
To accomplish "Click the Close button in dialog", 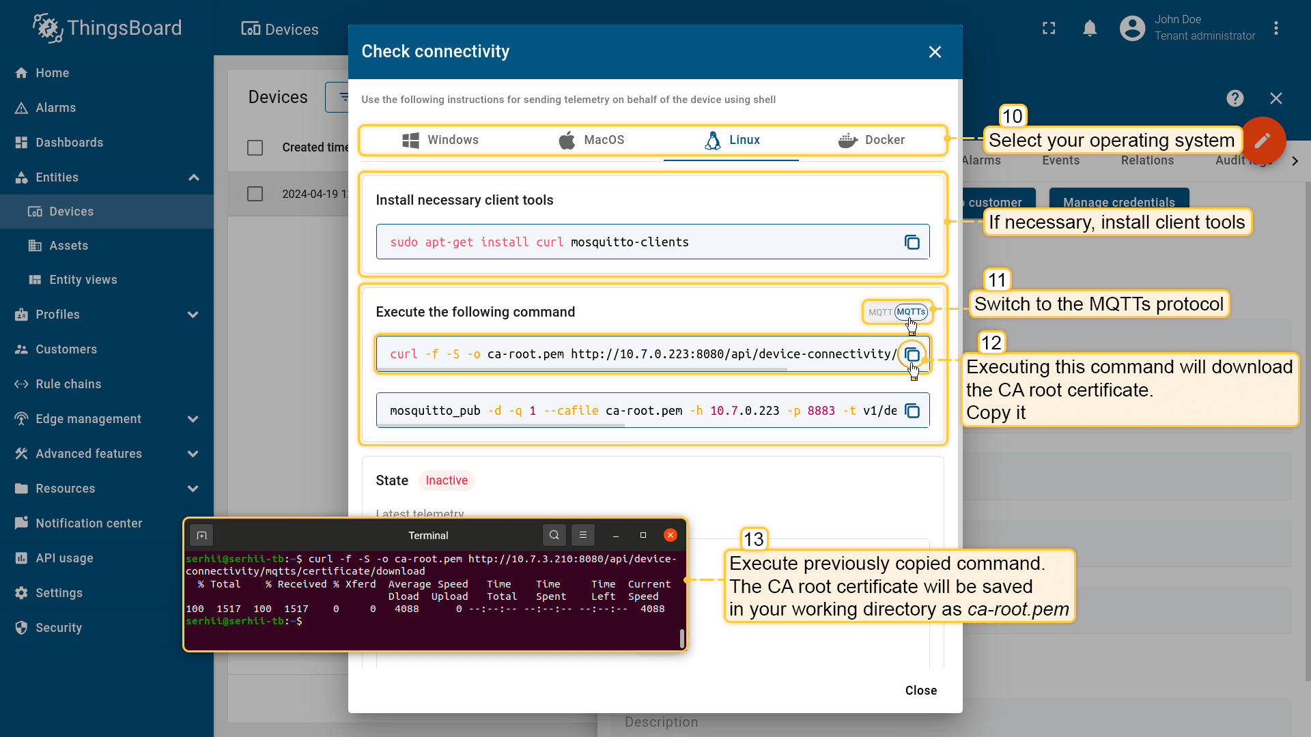I will point(920,691).
